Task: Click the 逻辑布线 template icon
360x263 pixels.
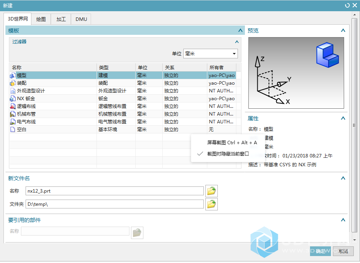Action: [x=13, y=106]
